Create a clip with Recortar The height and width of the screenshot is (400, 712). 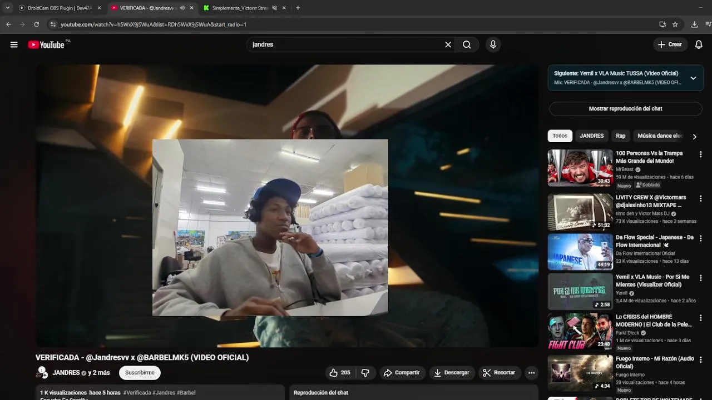[x=499, y=373]
